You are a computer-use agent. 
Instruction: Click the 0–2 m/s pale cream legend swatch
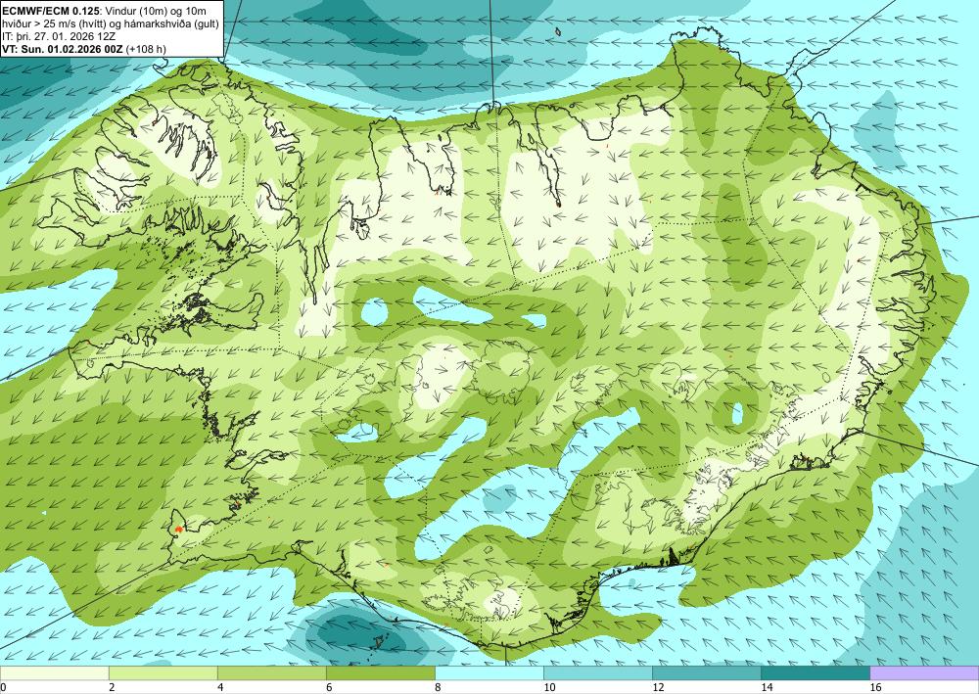[54, 673]
